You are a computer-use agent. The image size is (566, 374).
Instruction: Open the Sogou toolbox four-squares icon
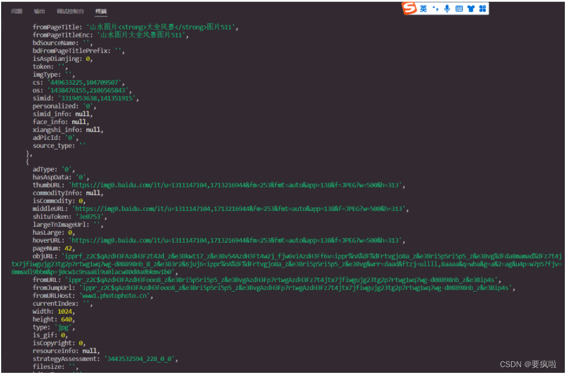pos(482,9)
